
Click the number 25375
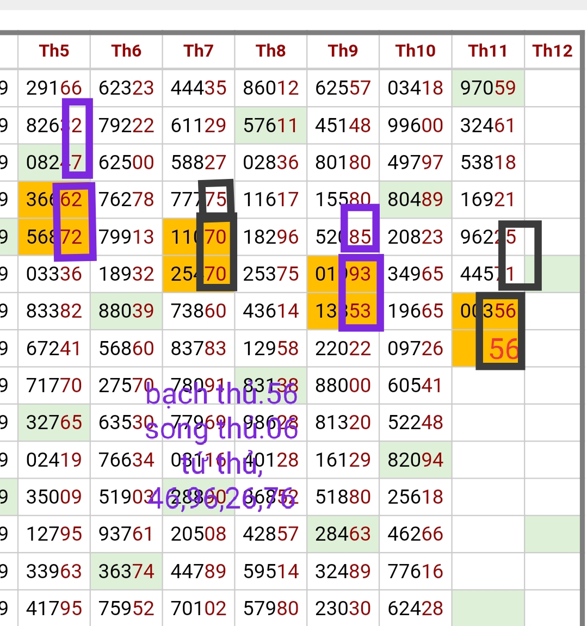tap(271, 274)
